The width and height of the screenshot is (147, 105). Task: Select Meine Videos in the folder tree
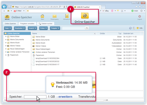pos(15,46)
